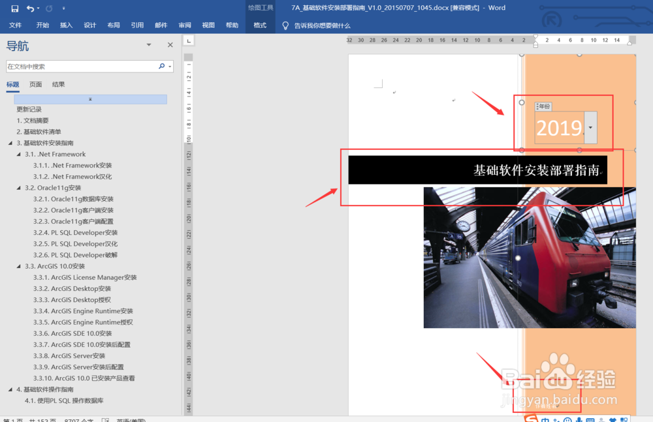Close the 导航 pane with the X
This screenshot has width=653, height=422.
coord(170,45)
